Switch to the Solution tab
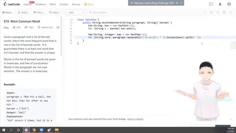 point(23,12)
